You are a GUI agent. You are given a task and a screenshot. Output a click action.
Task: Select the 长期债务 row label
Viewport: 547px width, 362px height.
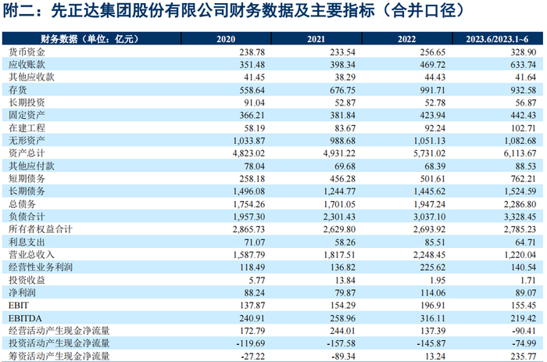point(27,192)
